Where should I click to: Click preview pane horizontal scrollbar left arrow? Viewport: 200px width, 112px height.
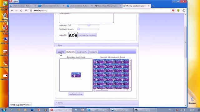point(94,90)
